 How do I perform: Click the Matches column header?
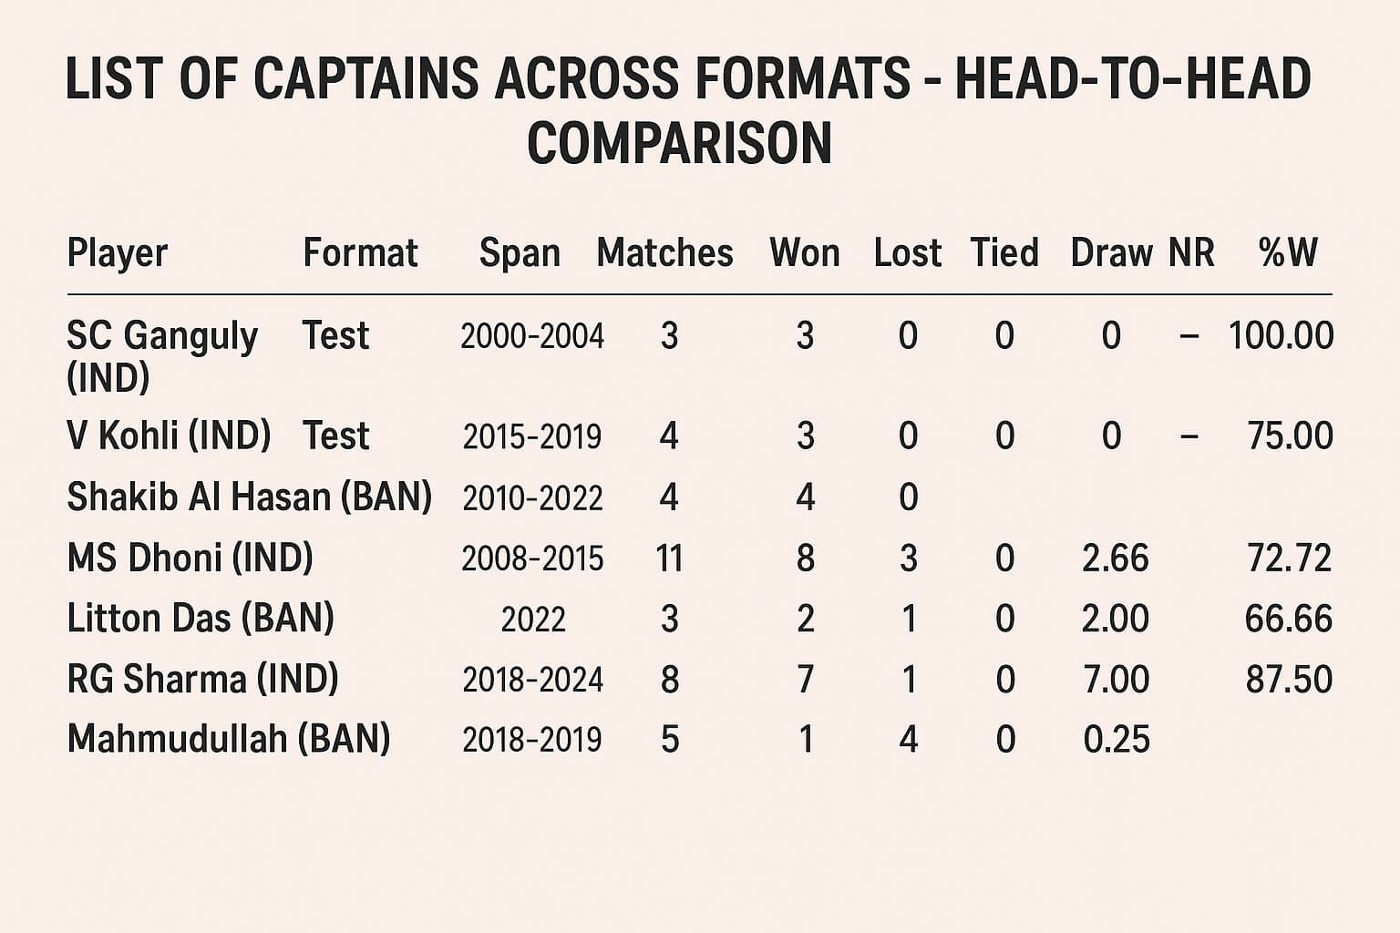(x=664, y=252)
